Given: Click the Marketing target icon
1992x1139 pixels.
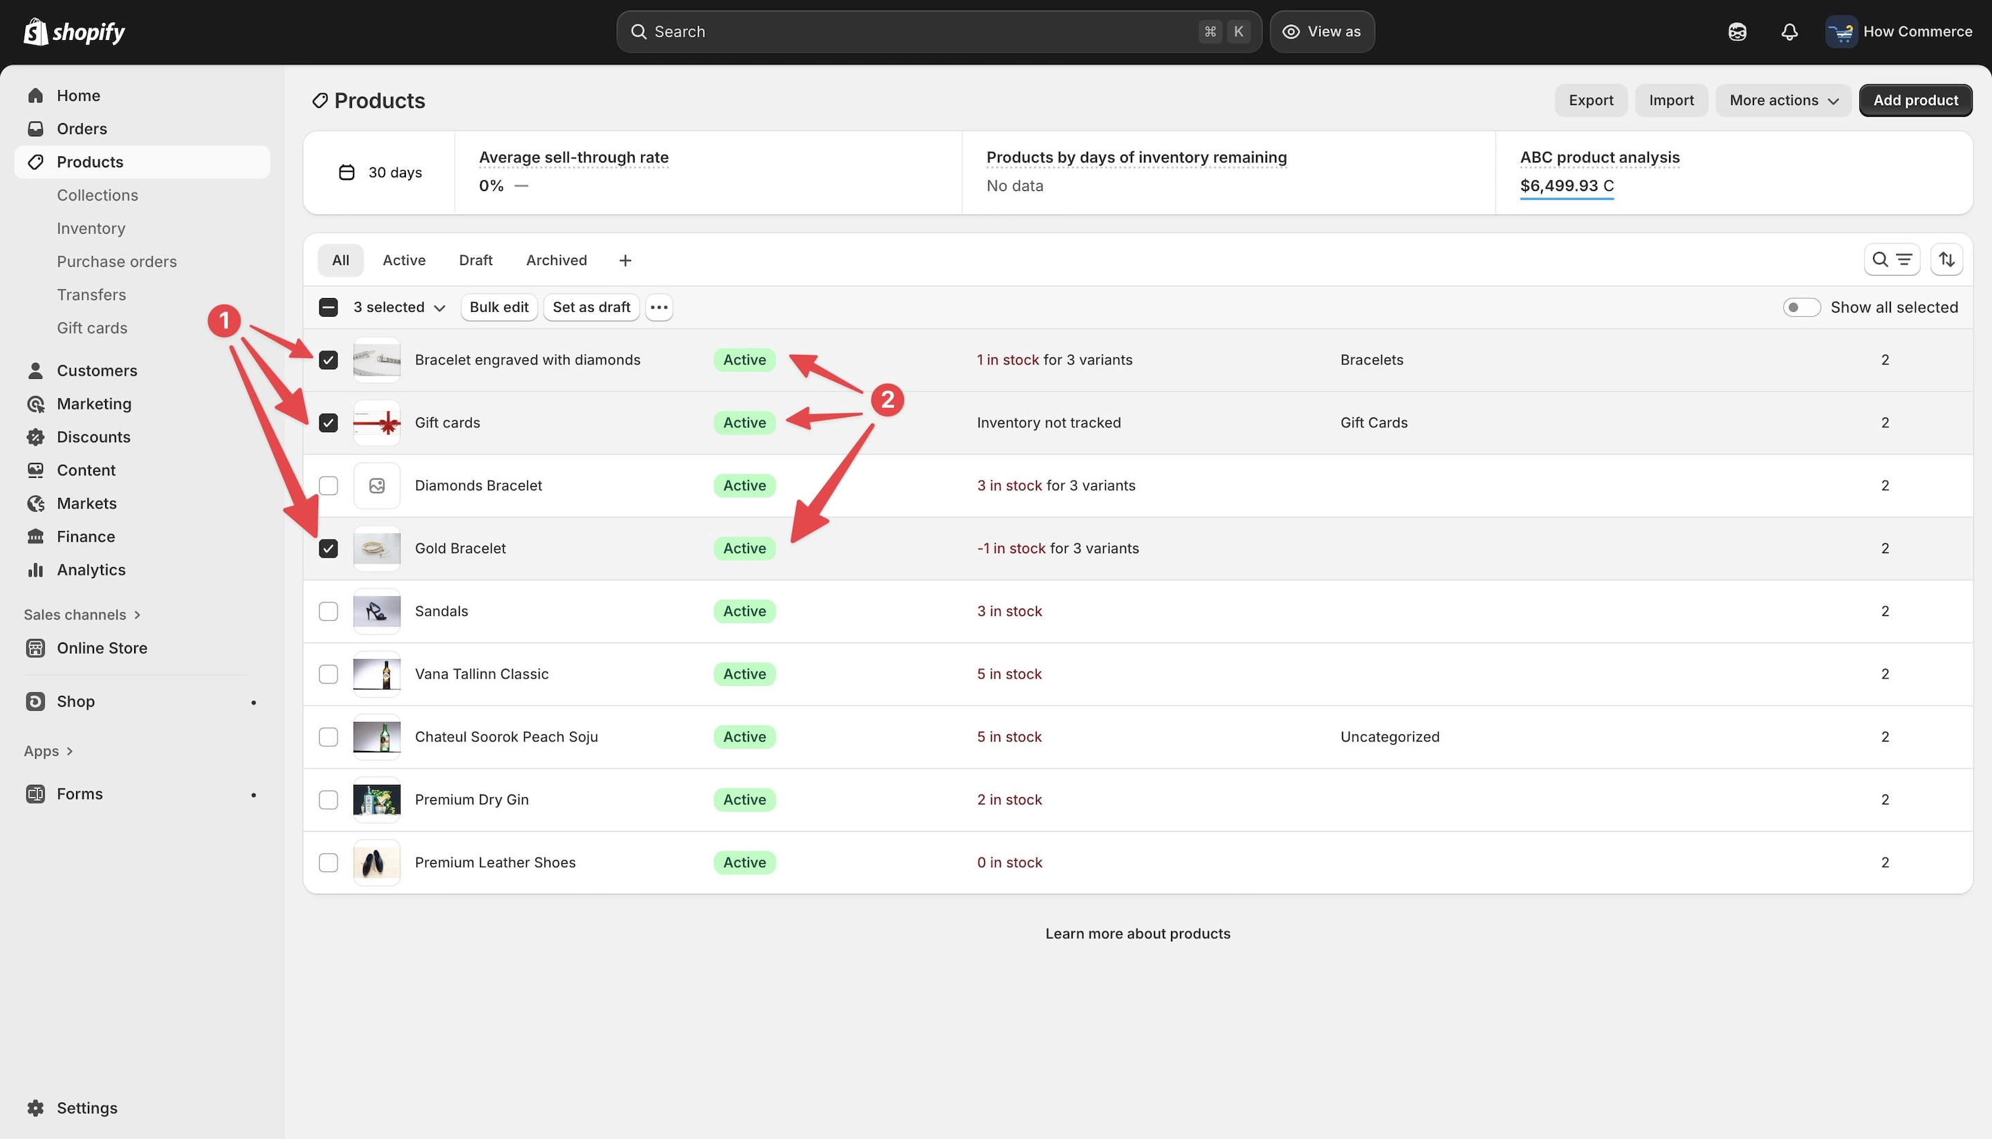Looking at the screenshot, I should pos(35,404).
